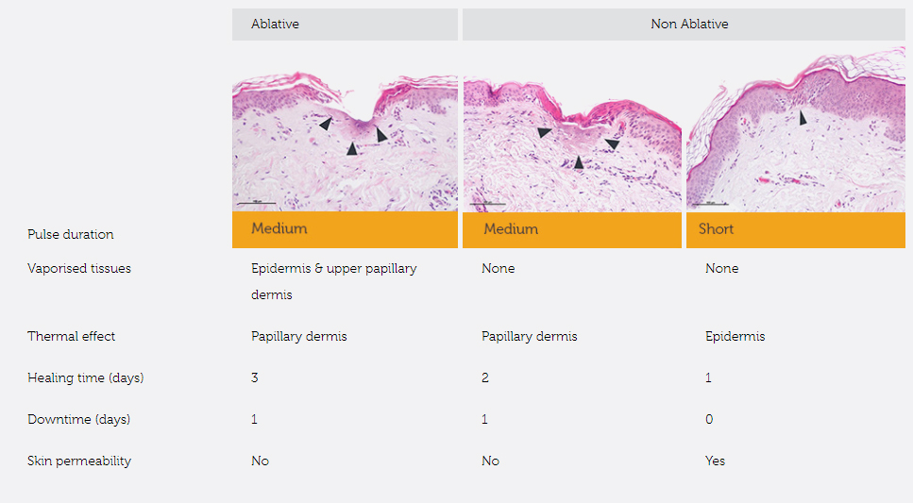
Task: Click the healing time value '2'
Action: pyautogui.click(x=485, y=377)
